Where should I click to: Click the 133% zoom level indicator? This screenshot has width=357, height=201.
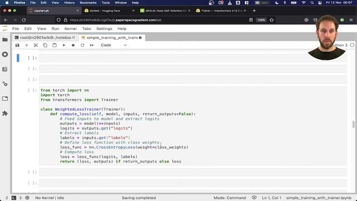261,20
